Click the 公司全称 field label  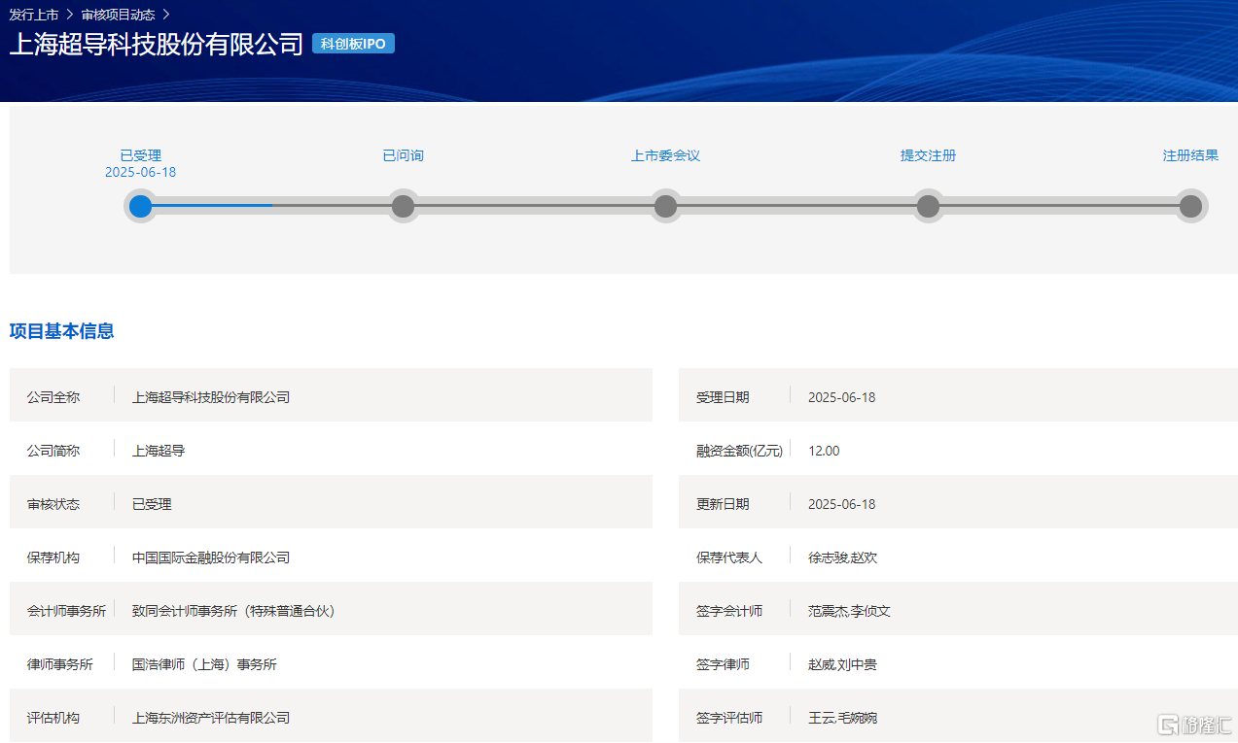pyautogui.click(x=53, y=397)
